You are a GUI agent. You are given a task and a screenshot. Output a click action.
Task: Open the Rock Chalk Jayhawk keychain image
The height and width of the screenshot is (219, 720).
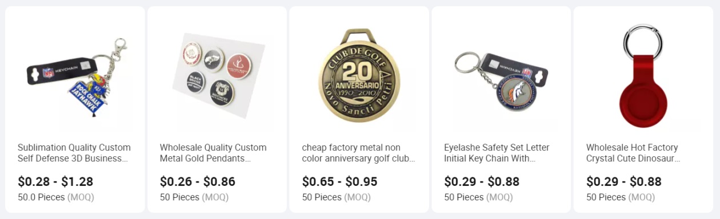[75, 74]
